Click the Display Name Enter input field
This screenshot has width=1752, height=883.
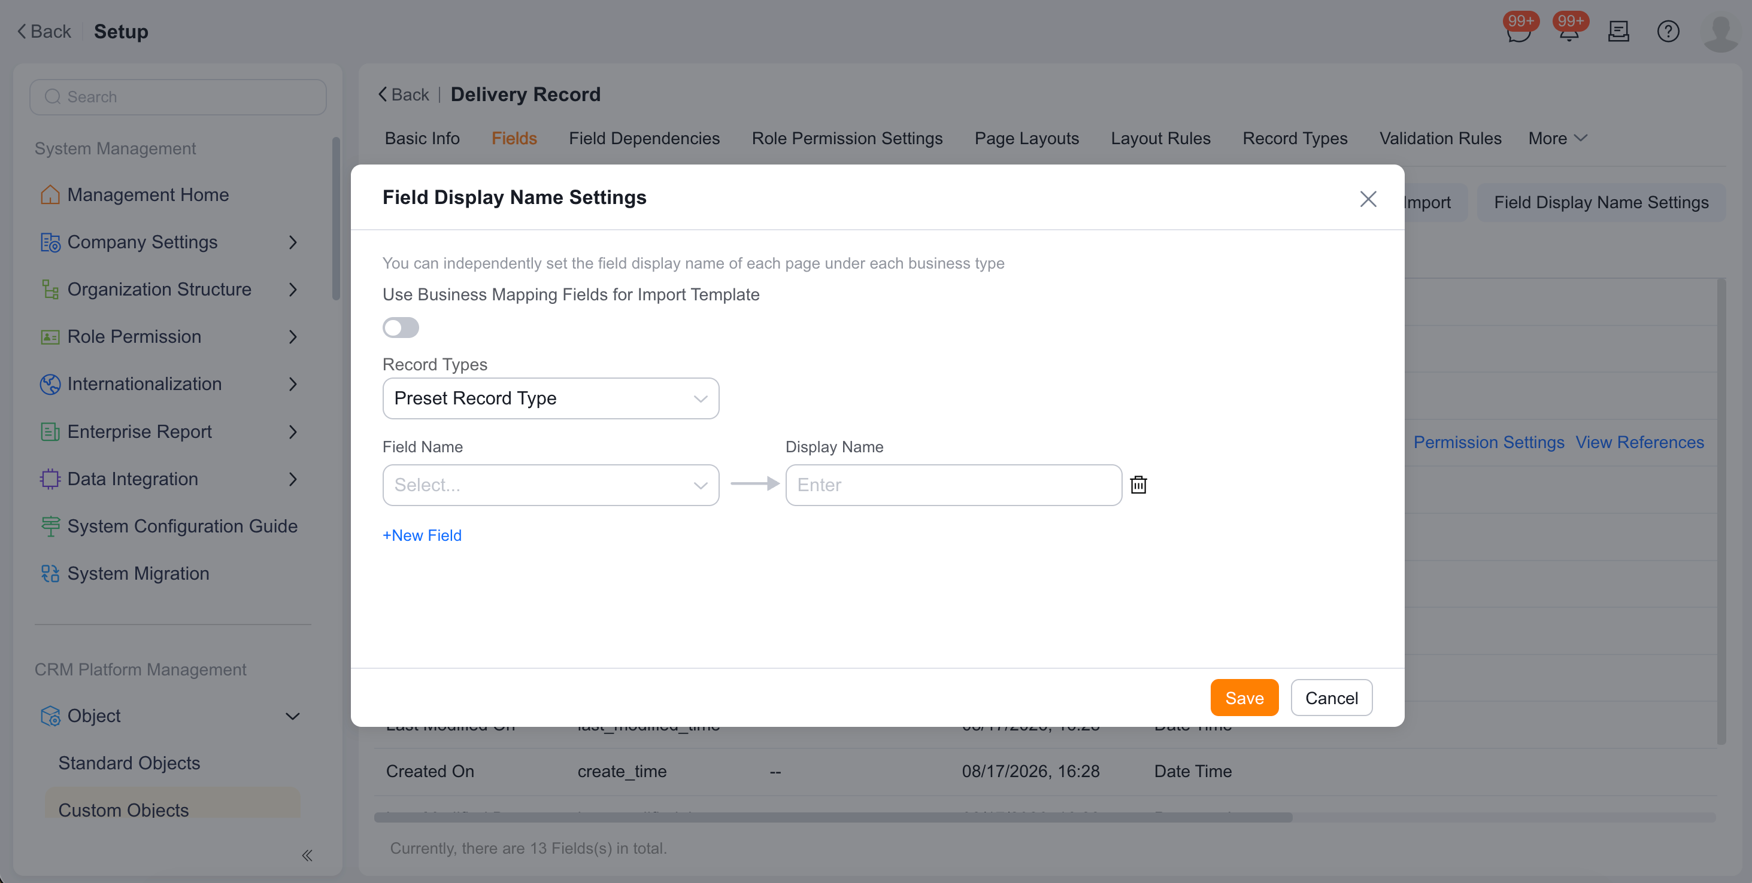coord(953,485)
